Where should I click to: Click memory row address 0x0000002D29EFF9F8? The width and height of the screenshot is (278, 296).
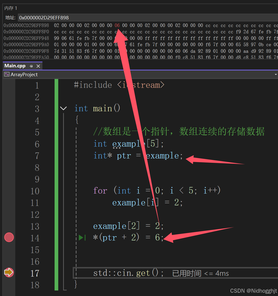(26, 51)
